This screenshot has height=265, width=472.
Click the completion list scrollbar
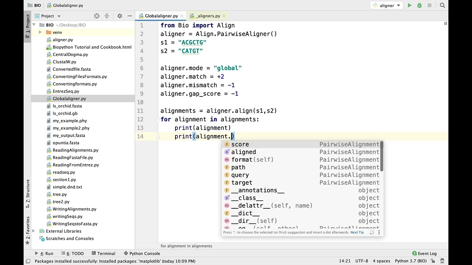382,156
